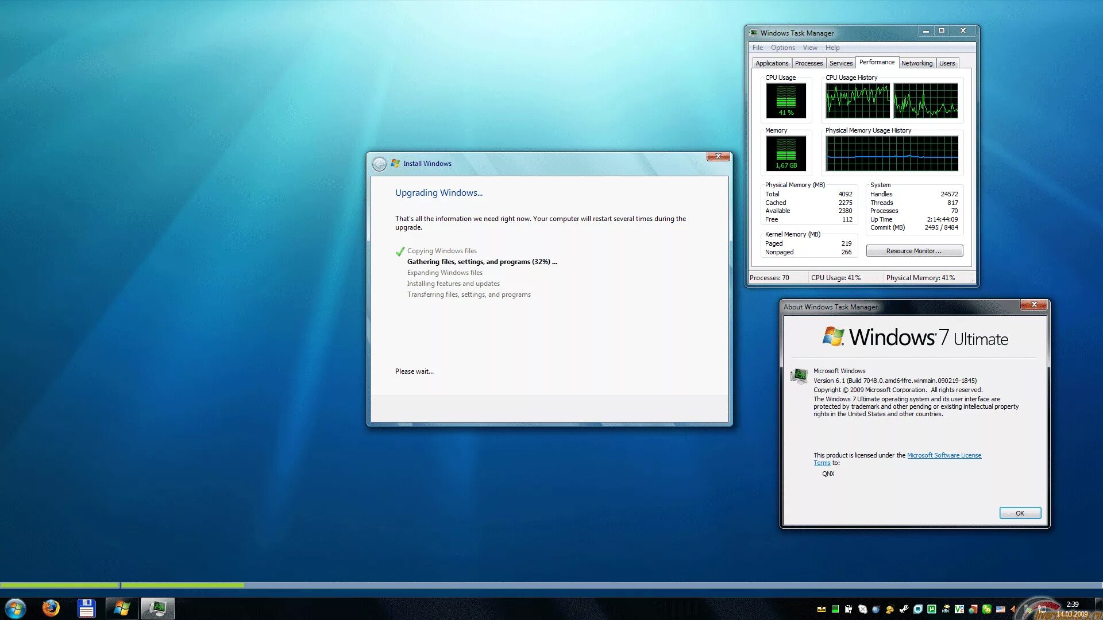Click the Task Manager View menu
1103x620 pixels.
[810, 47]
